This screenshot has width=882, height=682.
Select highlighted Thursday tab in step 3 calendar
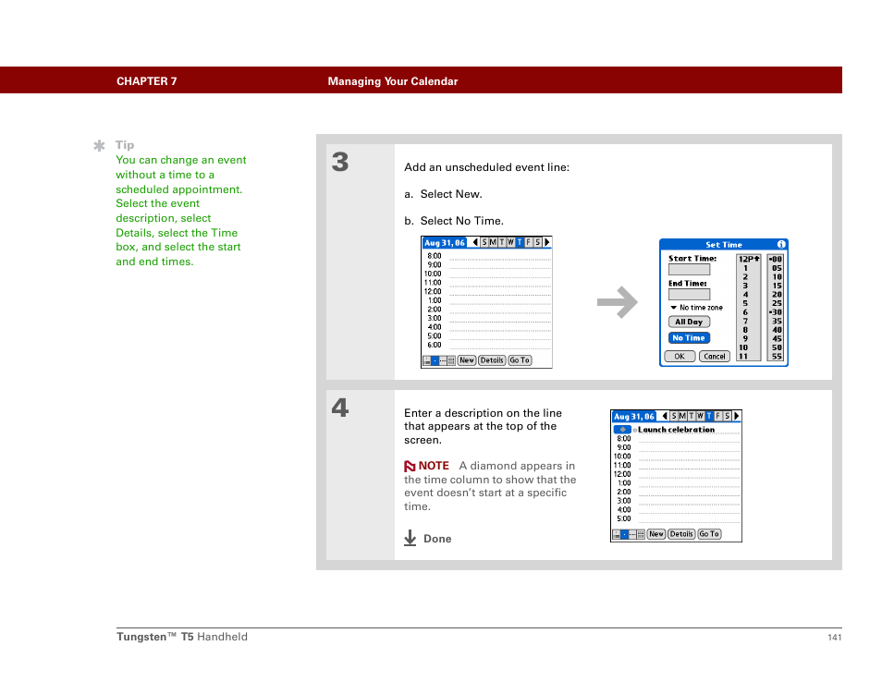tap(520, 242)
